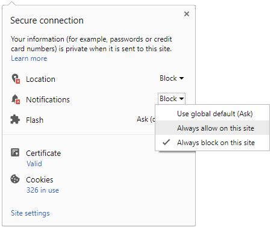Image resolution: width=271 pixels, height=230 pixels.
Task: Open the Location Block dropdown
Action: tap(172, 78)
